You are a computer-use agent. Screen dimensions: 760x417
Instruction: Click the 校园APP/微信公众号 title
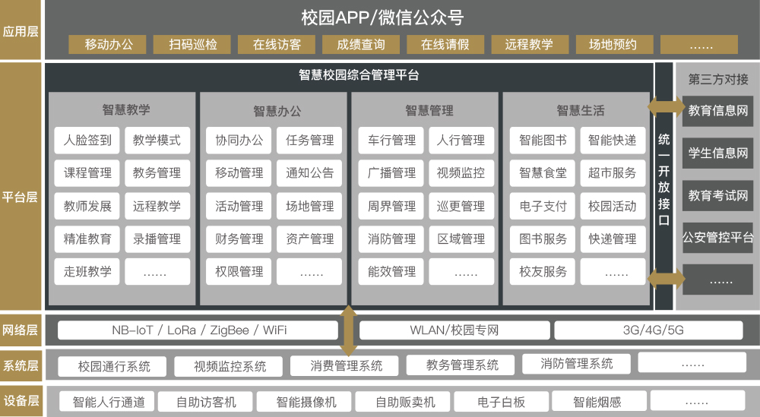[382, 17]
